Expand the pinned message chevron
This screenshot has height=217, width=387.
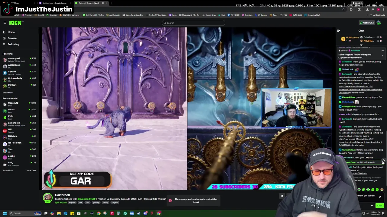tap(382, 55)
